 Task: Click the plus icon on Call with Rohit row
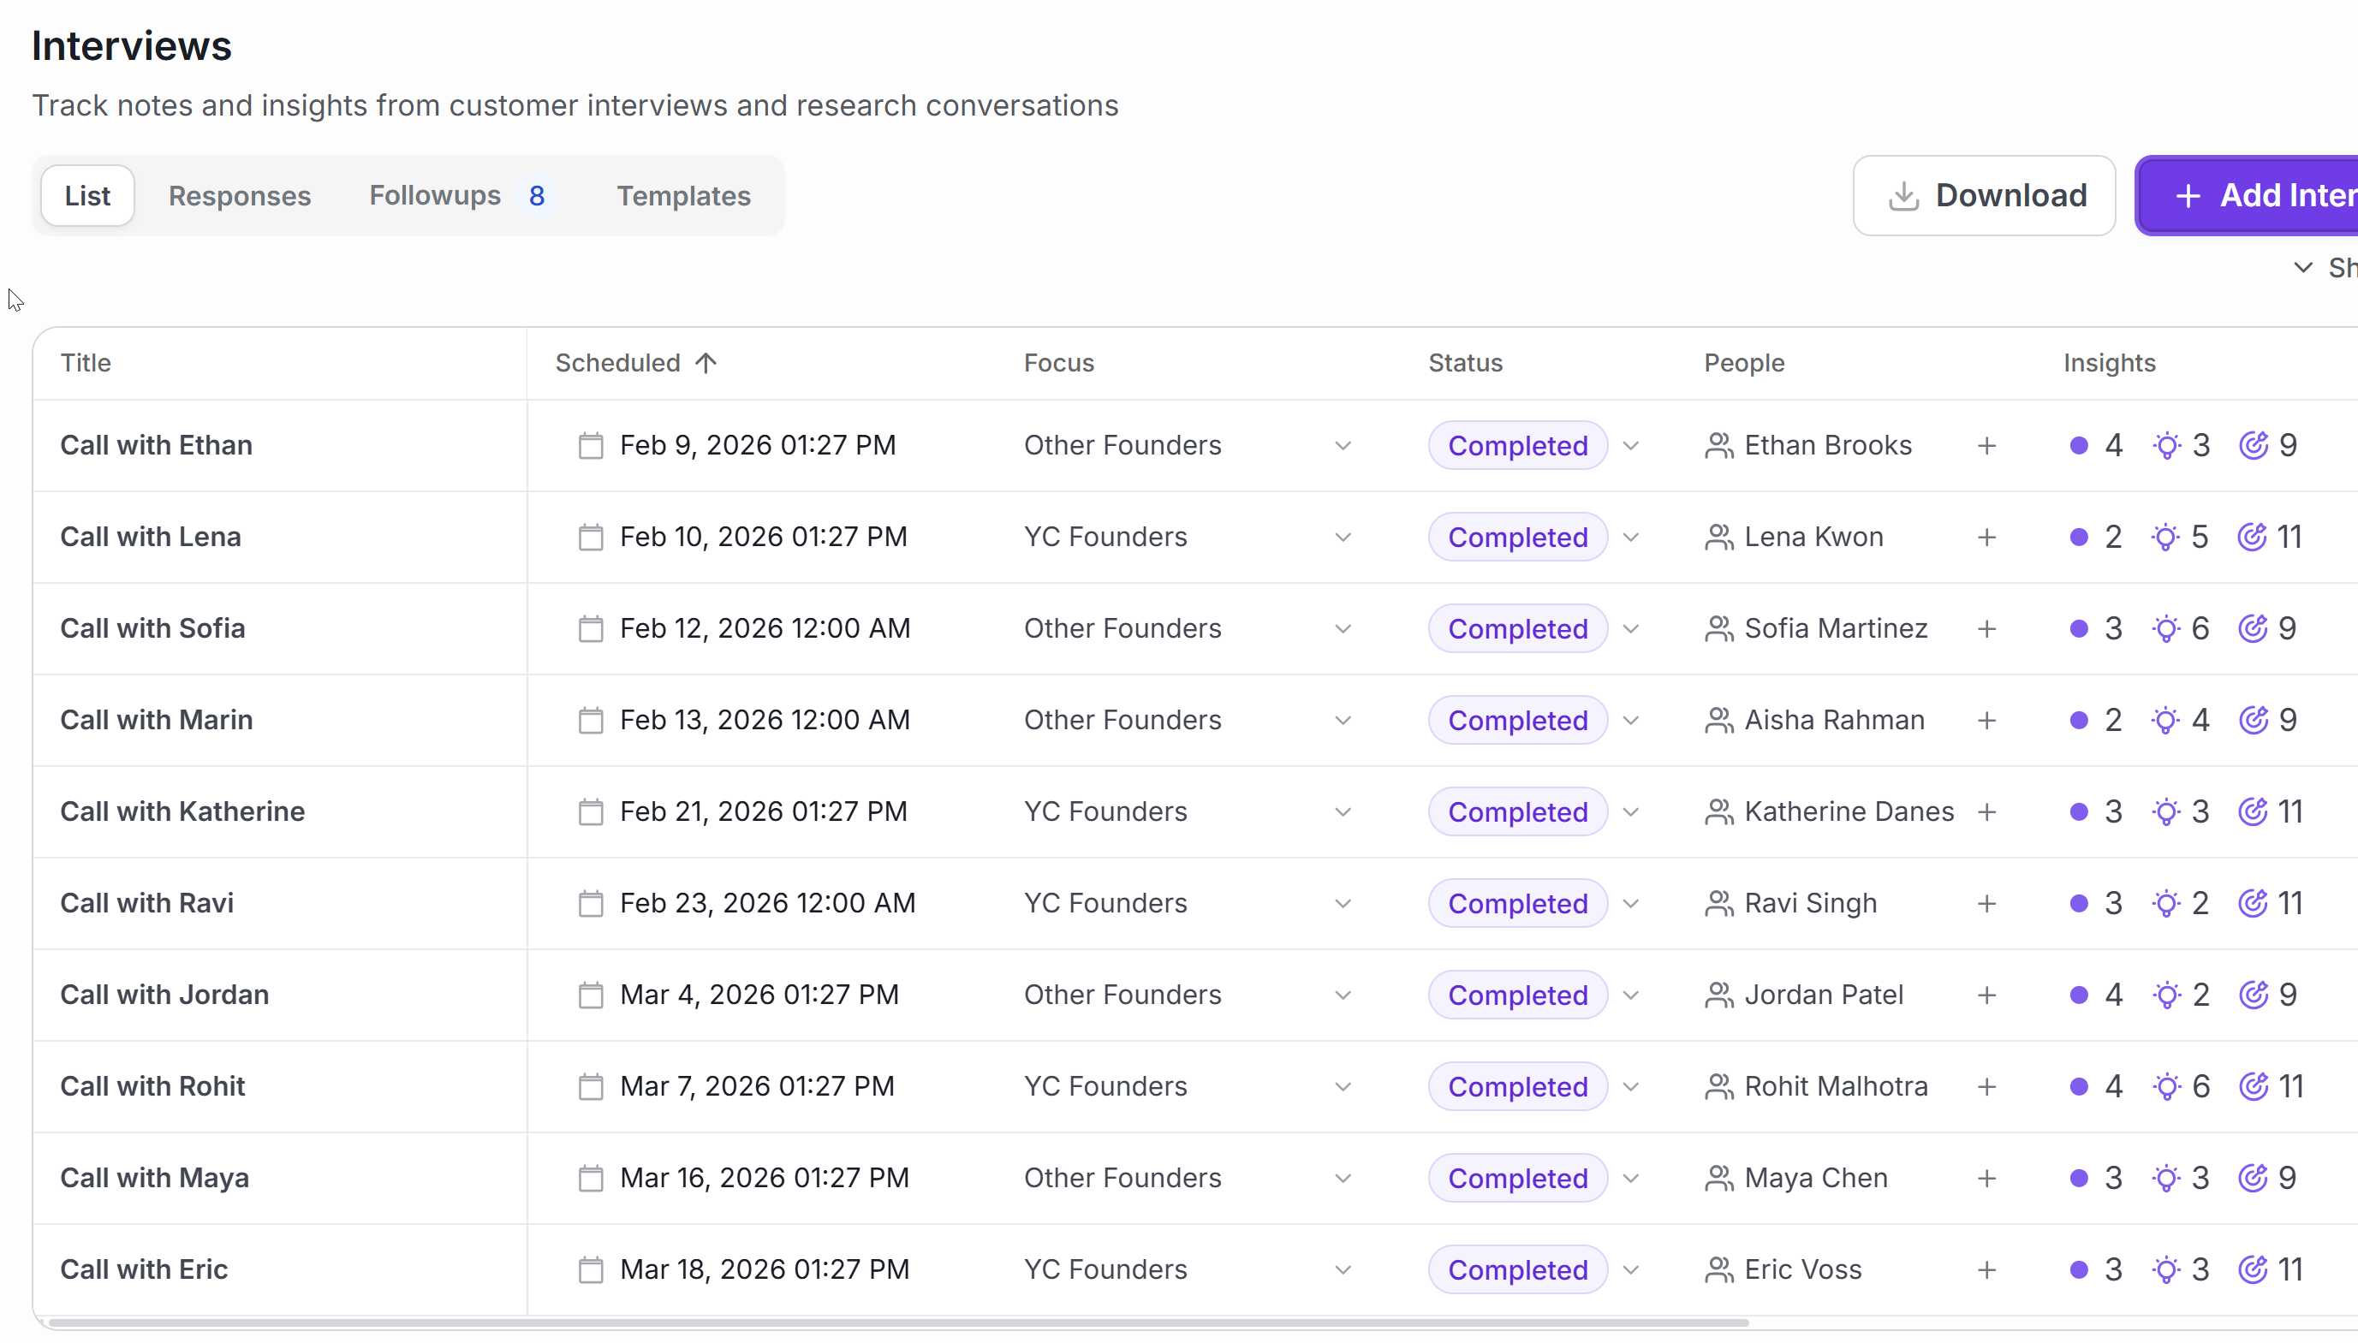click(x=1987, y=1086)
